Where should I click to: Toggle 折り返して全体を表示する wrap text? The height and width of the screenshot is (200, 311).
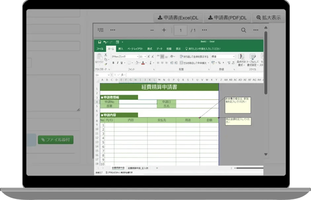(x=194, y=57)
